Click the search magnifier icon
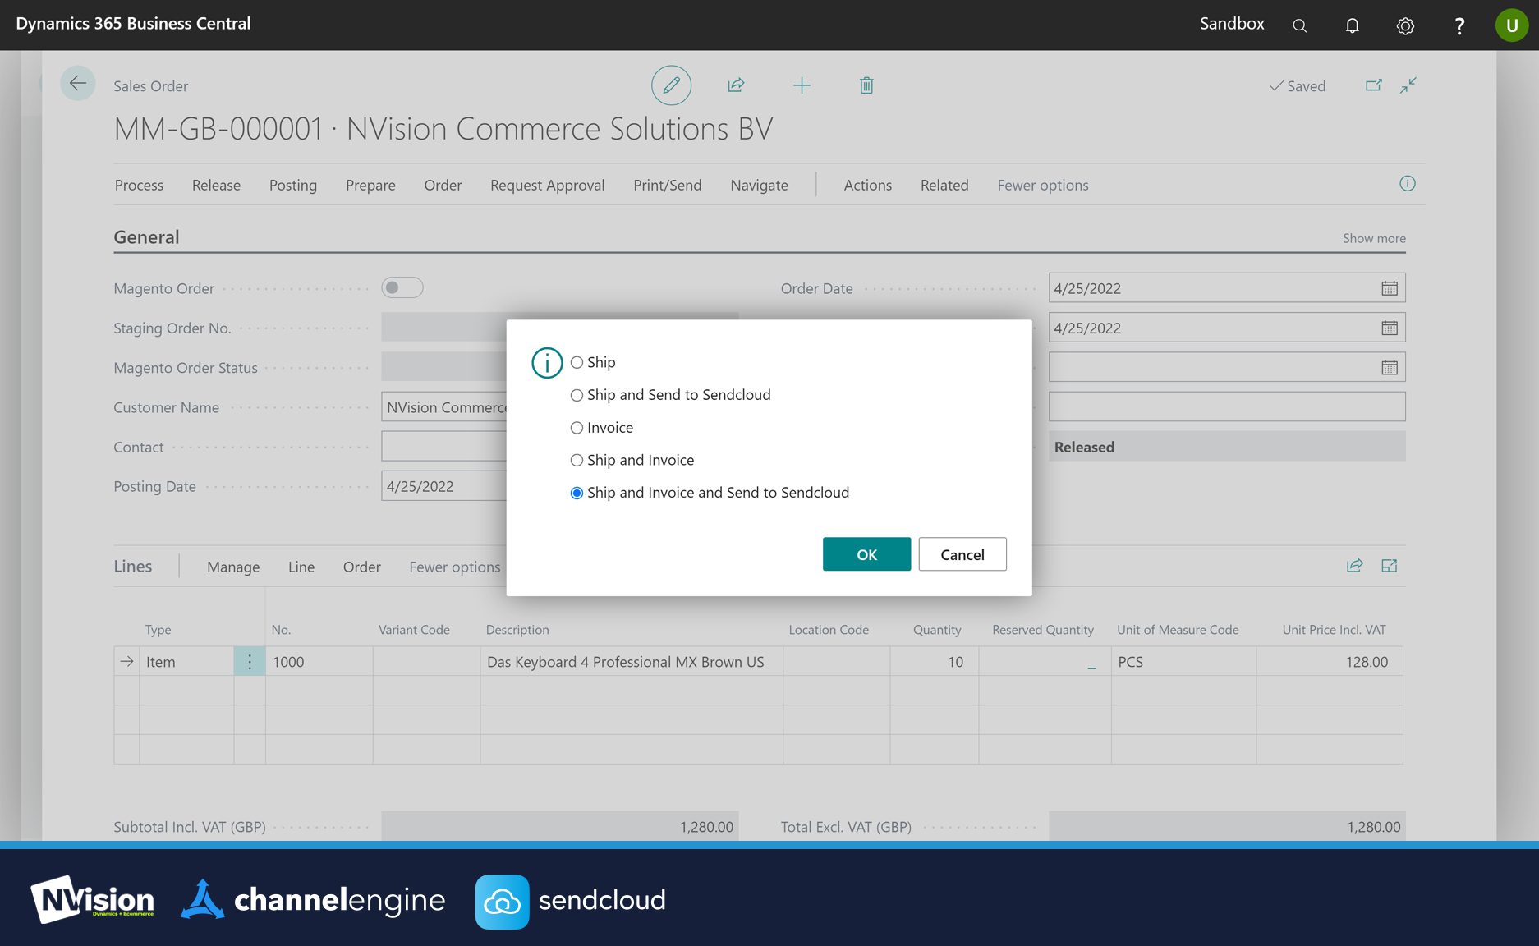 coord(1299,25)
